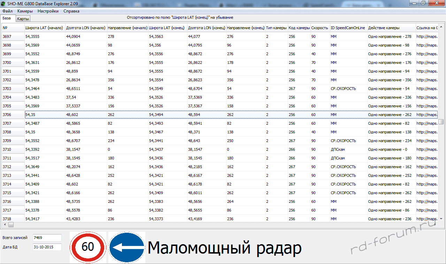Viewport: 446px width, 264px height.
Task: Switch to the Карты tab
Action: (23, 19)
